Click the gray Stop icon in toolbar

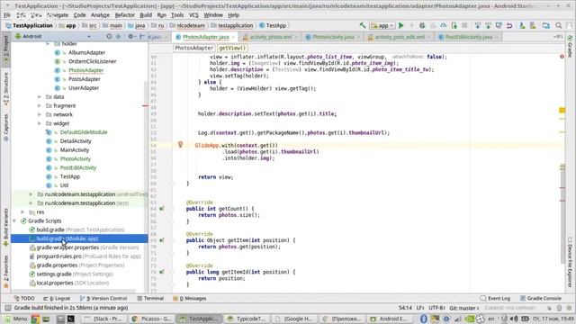click(464, 25)
